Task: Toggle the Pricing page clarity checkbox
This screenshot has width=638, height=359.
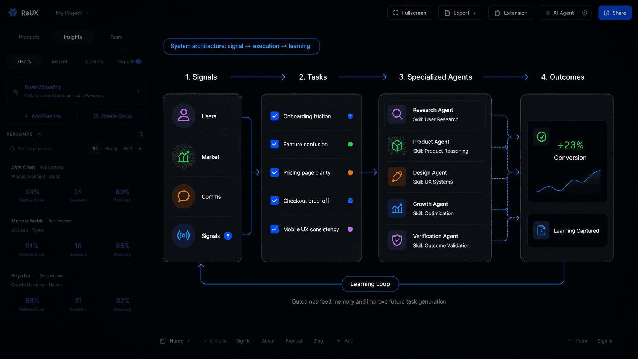Action: pos(274,172)
